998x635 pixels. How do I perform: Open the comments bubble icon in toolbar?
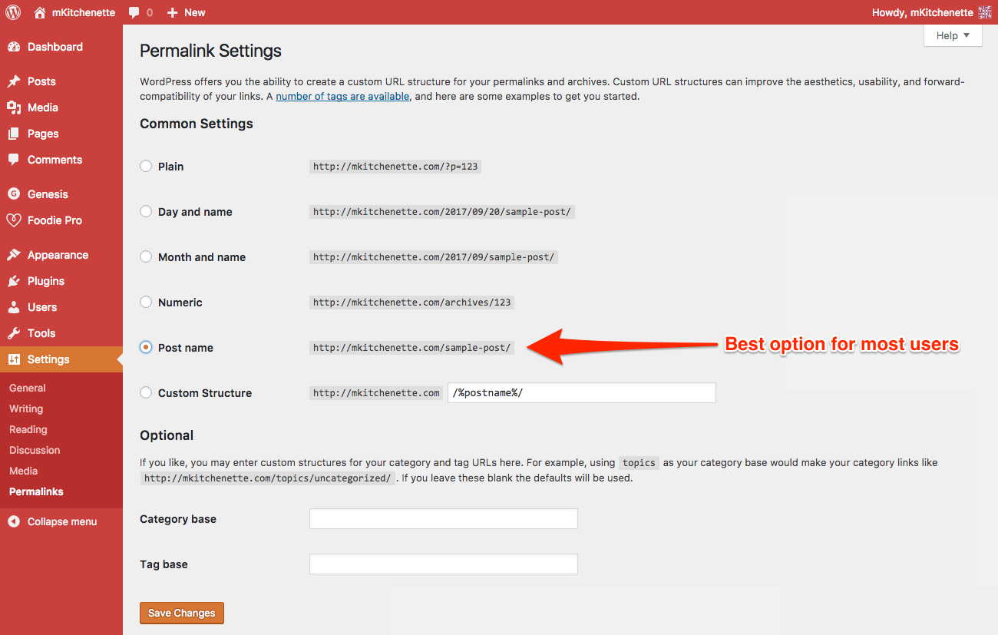pos(134,12)
